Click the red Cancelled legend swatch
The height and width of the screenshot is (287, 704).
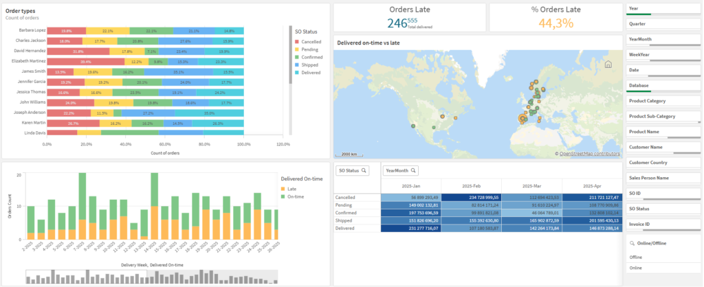296,42
